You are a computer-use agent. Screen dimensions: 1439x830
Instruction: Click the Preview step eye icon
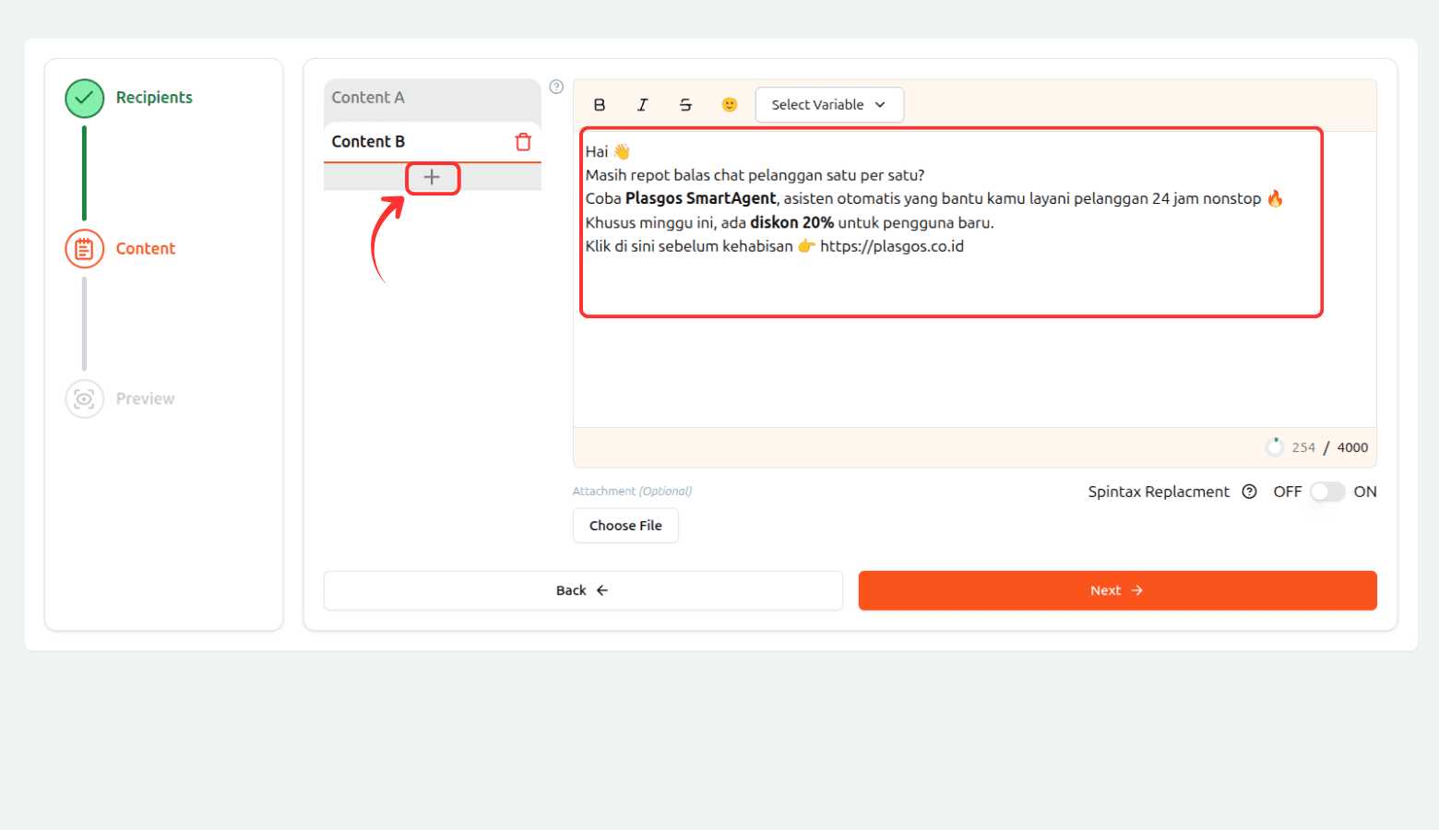84,399
